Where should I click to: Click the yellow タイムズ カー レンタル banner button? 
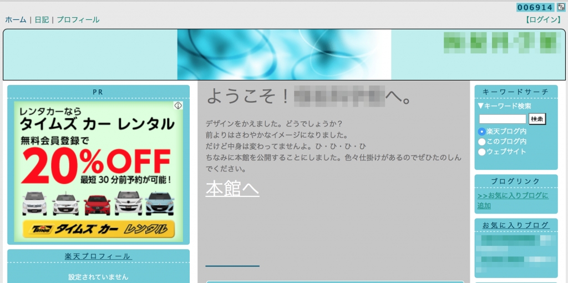[98, 229]
